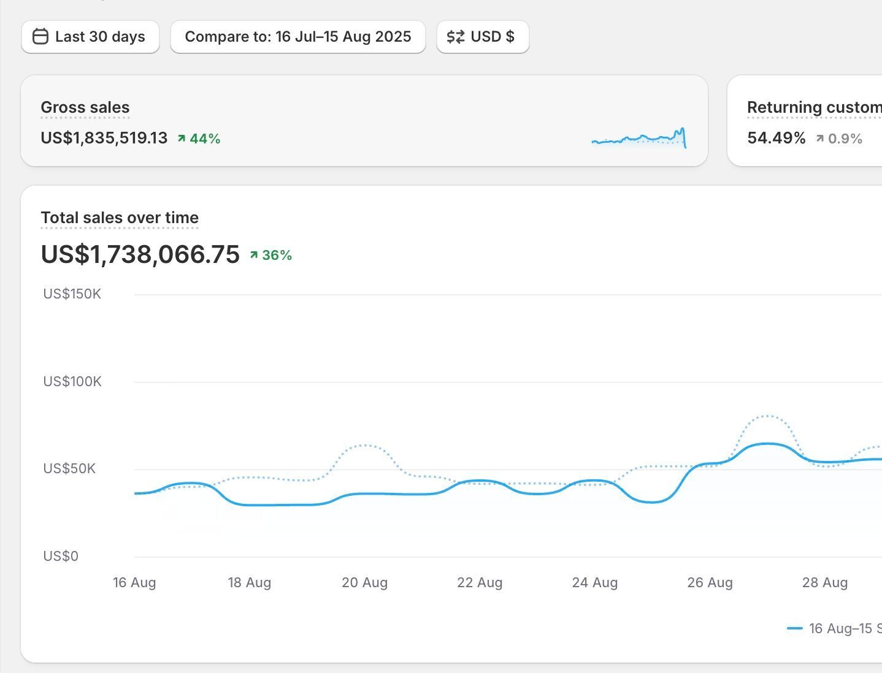Click the US$1,738,066.75 total sales figure
882x673 pixels.
140,254
